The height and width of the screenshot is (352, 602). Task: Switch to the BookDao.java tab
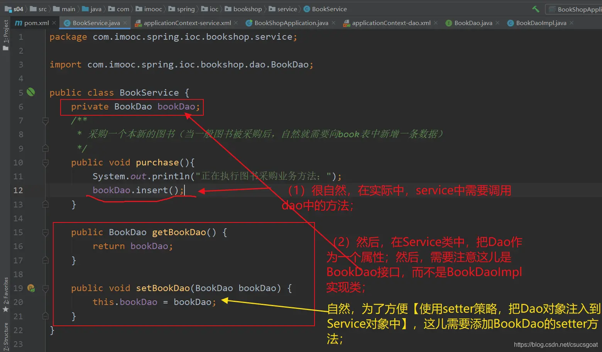click(x=473, y=23)
